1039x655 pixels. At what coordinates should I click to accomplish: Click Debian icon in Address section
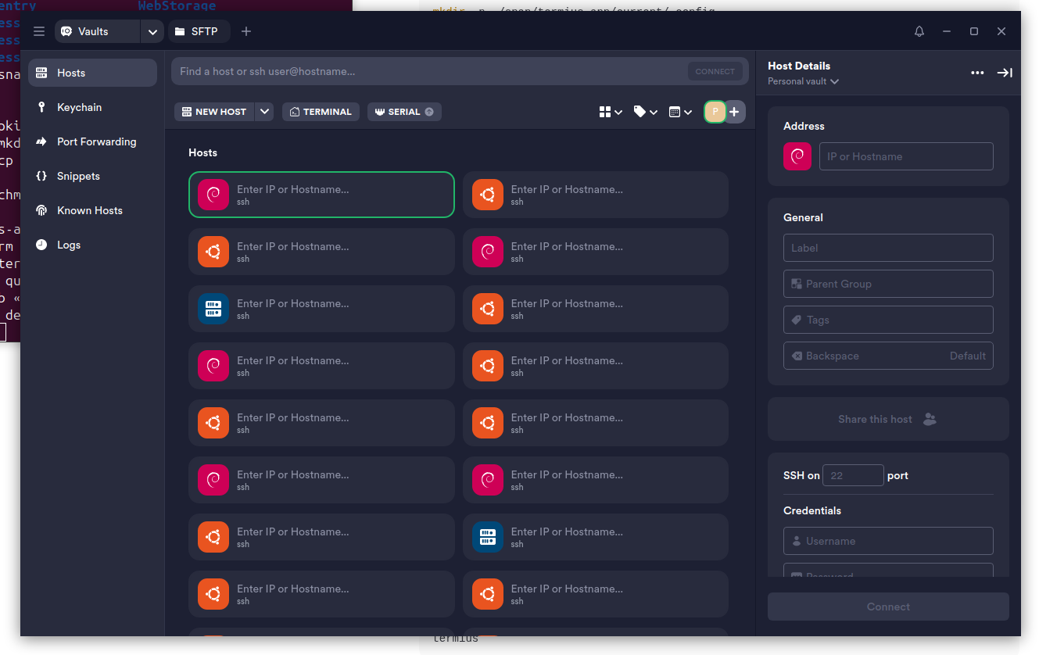coord(797,156)
